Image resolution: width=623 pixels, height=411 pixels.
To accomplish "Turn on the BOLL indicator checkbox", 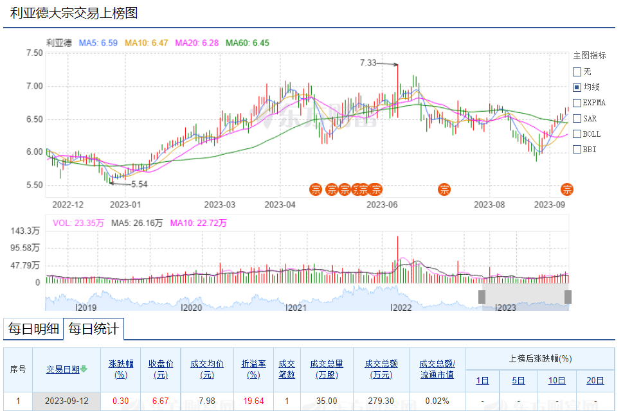I will pyautogui.click(x=577, y=134).
